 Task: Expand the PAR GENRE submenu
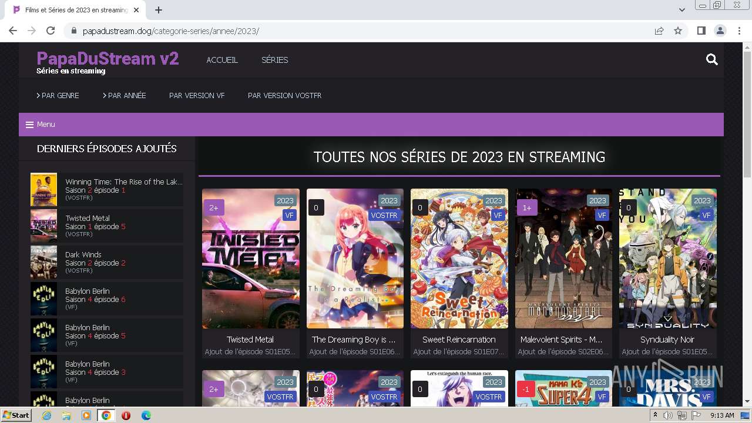(x=58, y=95)
